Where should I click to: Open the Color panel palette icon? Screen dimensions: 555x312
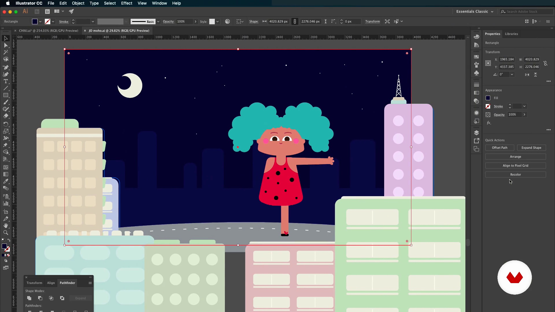(476, 37)
